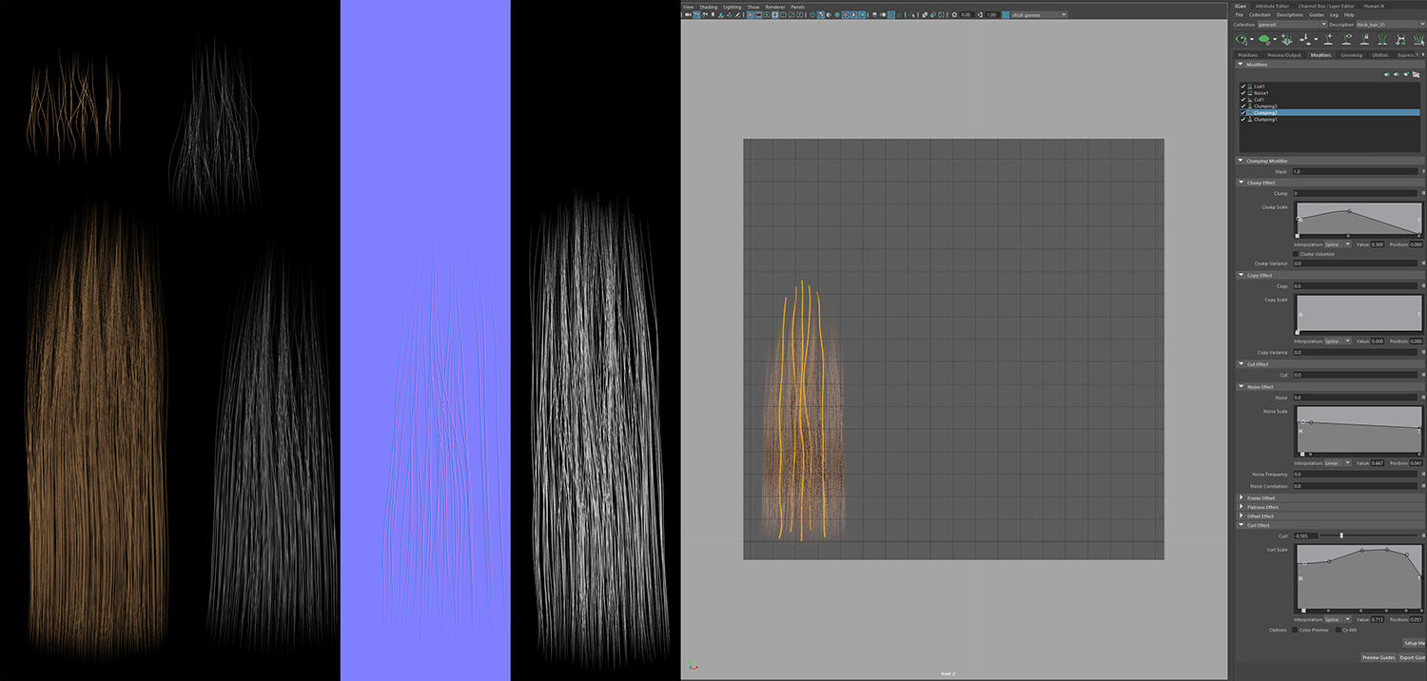Click the guide lock icon in XGen toolbar
Viewport: 1427px width, 681px height.
[1365, 39]
